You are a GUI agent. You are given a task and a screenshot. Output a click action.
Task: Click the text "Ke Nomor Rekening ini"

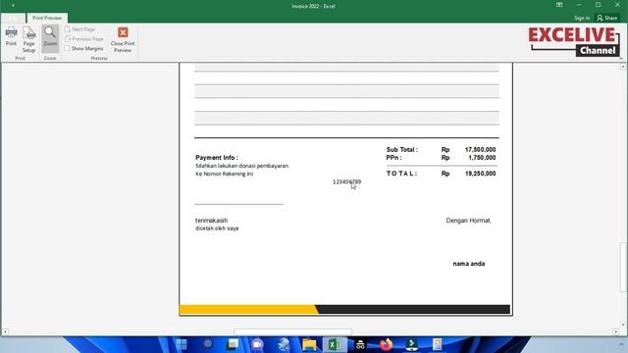tap(225, 174)
